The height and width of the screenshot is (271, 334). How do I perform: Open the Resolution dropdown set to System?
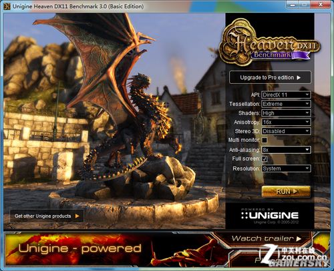(x=286, y=168)
